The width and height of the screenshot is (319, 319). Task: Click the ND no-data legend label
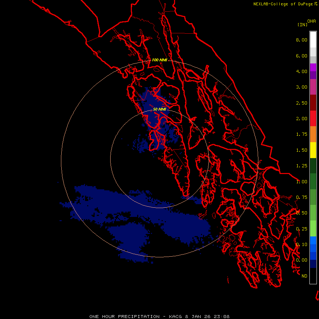coord(304,276)
